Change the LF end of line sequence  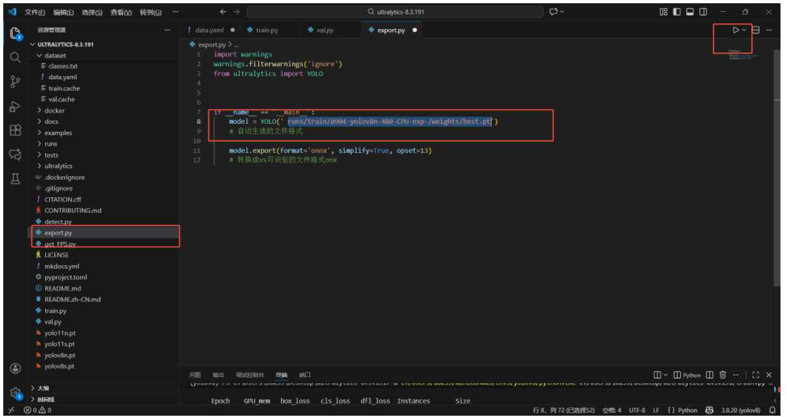(656, 410)
